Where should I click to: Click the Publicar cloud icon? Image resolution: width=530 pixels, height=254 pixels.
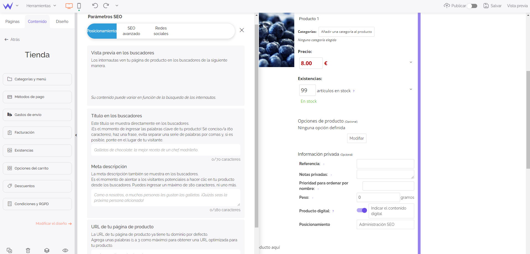coord(447,6)
